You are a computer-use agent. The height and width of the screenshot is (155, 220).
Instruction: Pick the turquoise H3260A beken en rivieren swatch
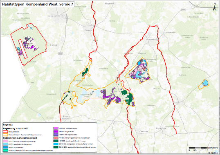[x=5, y=151]
